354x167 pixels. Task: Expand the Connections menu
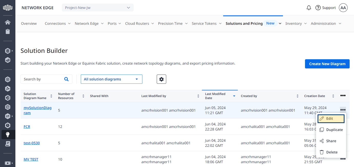pyautogui.click(x=58, y=23)
